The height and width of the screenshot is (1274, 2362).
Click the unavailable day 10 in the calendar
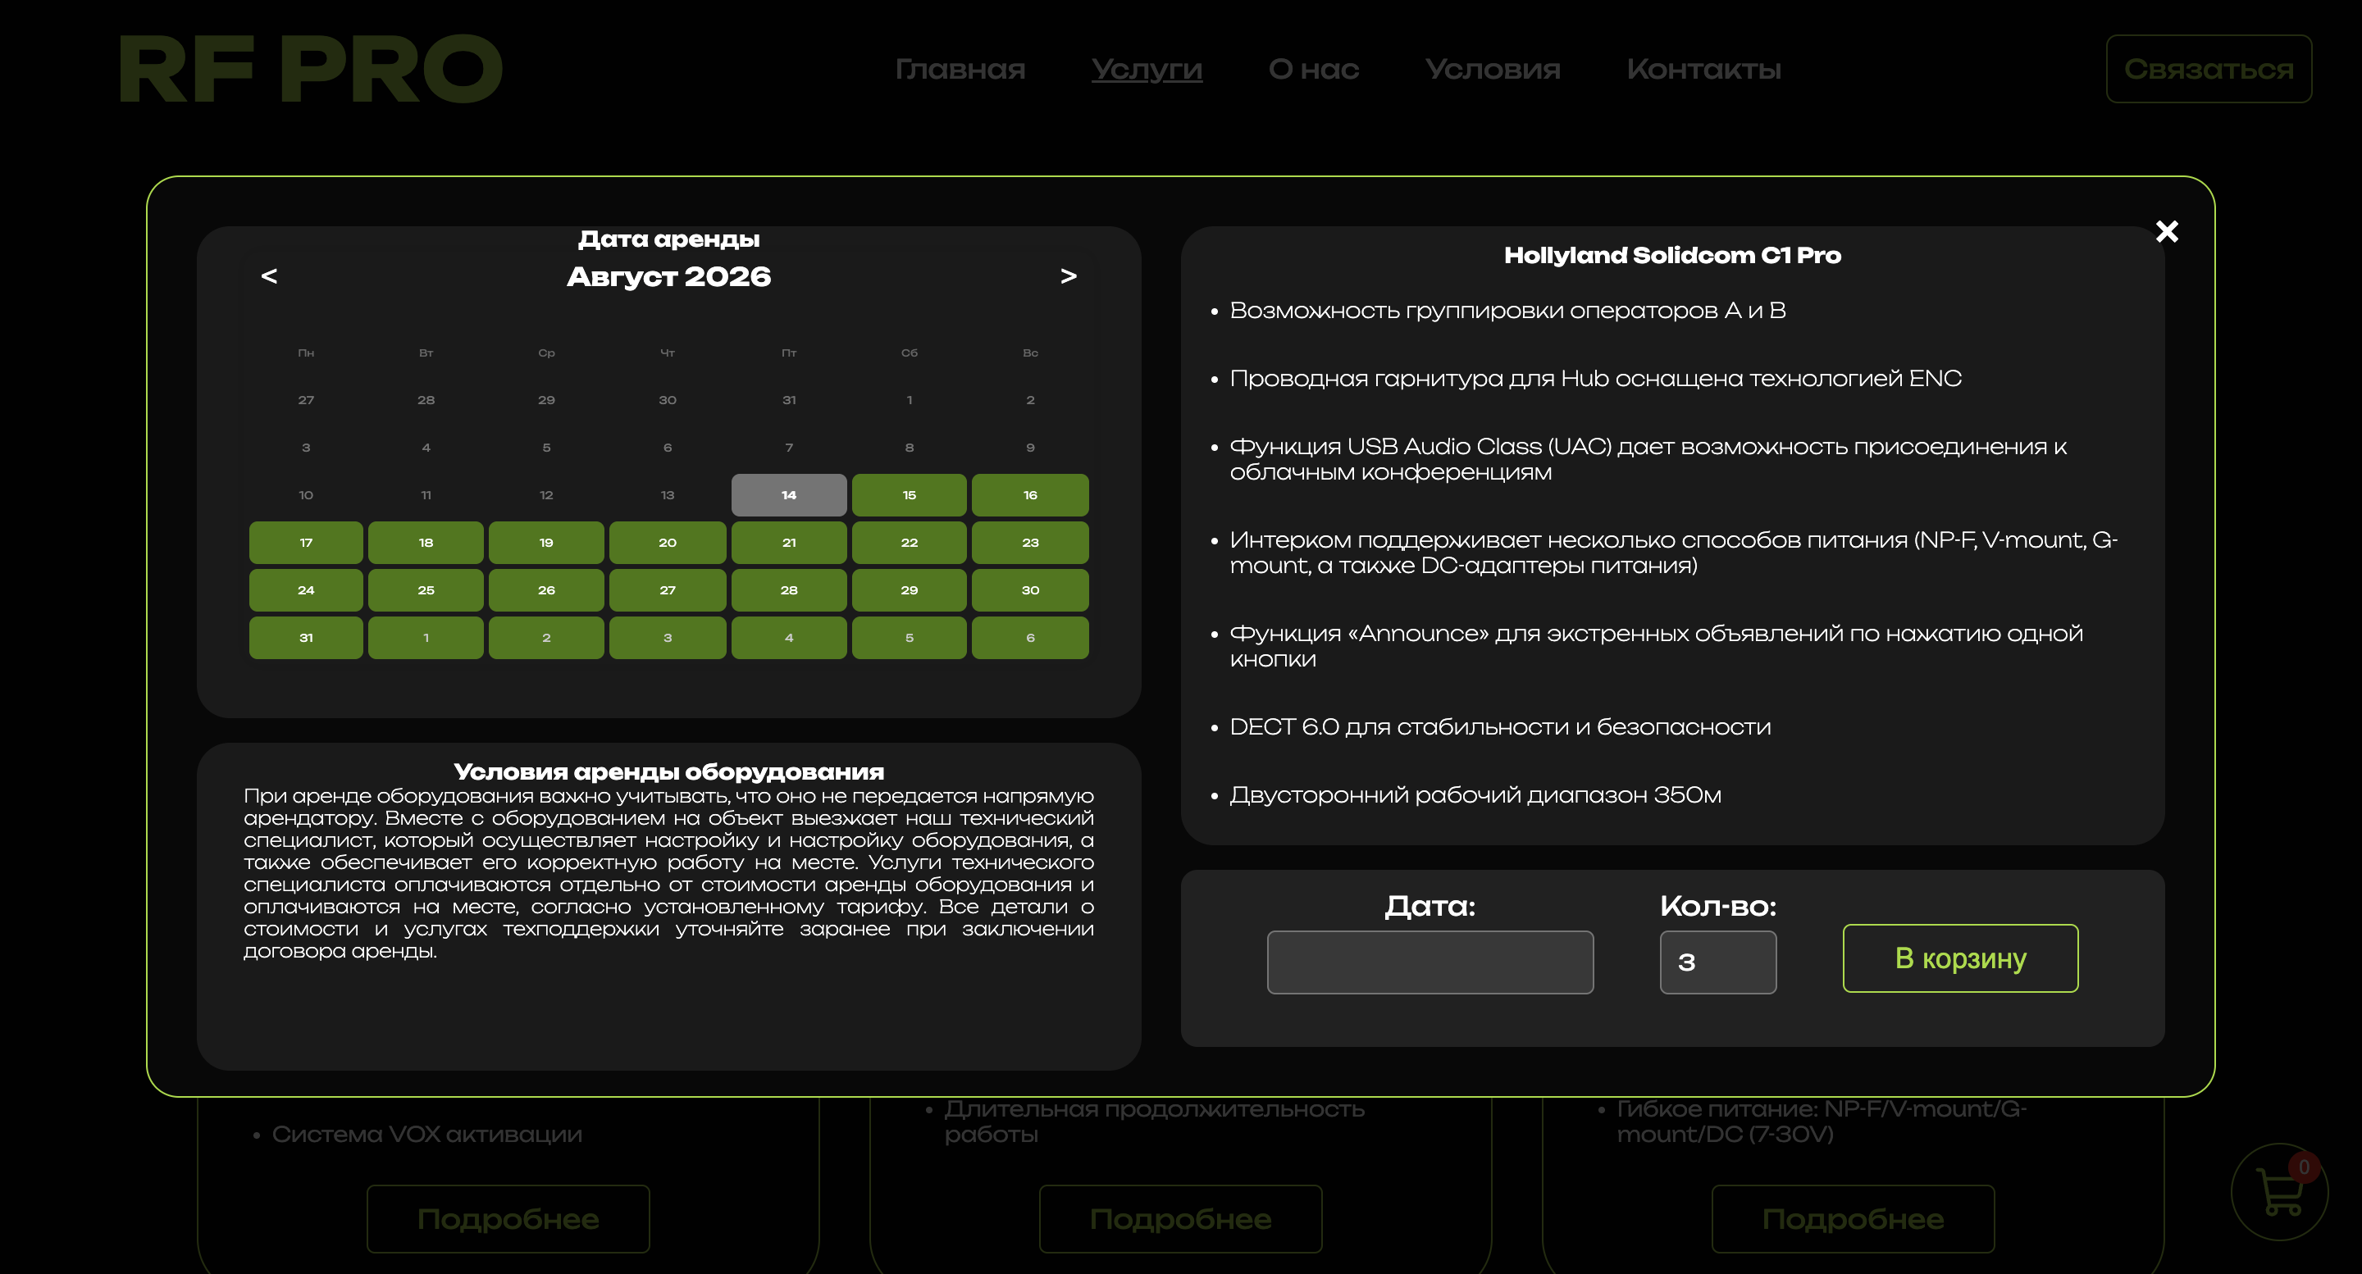tap(306, 495)
